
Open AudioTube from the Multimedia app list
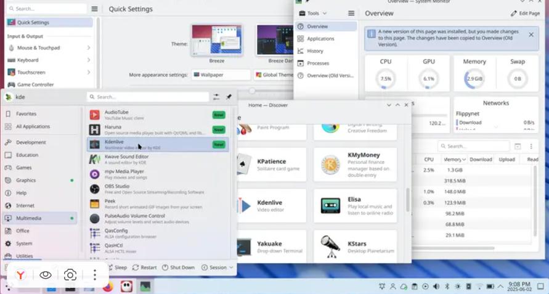[x=158, y=115]
